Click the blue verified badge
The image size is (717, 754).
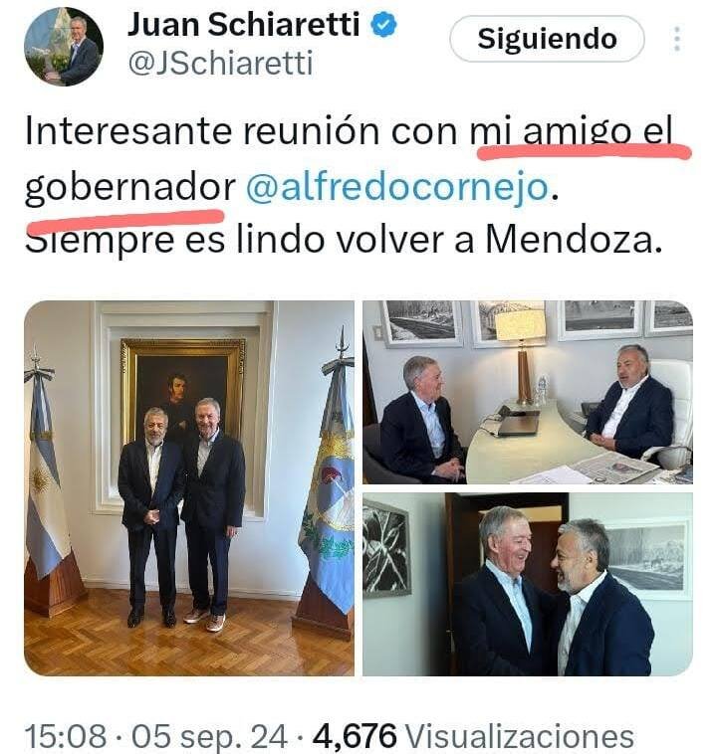383,25
